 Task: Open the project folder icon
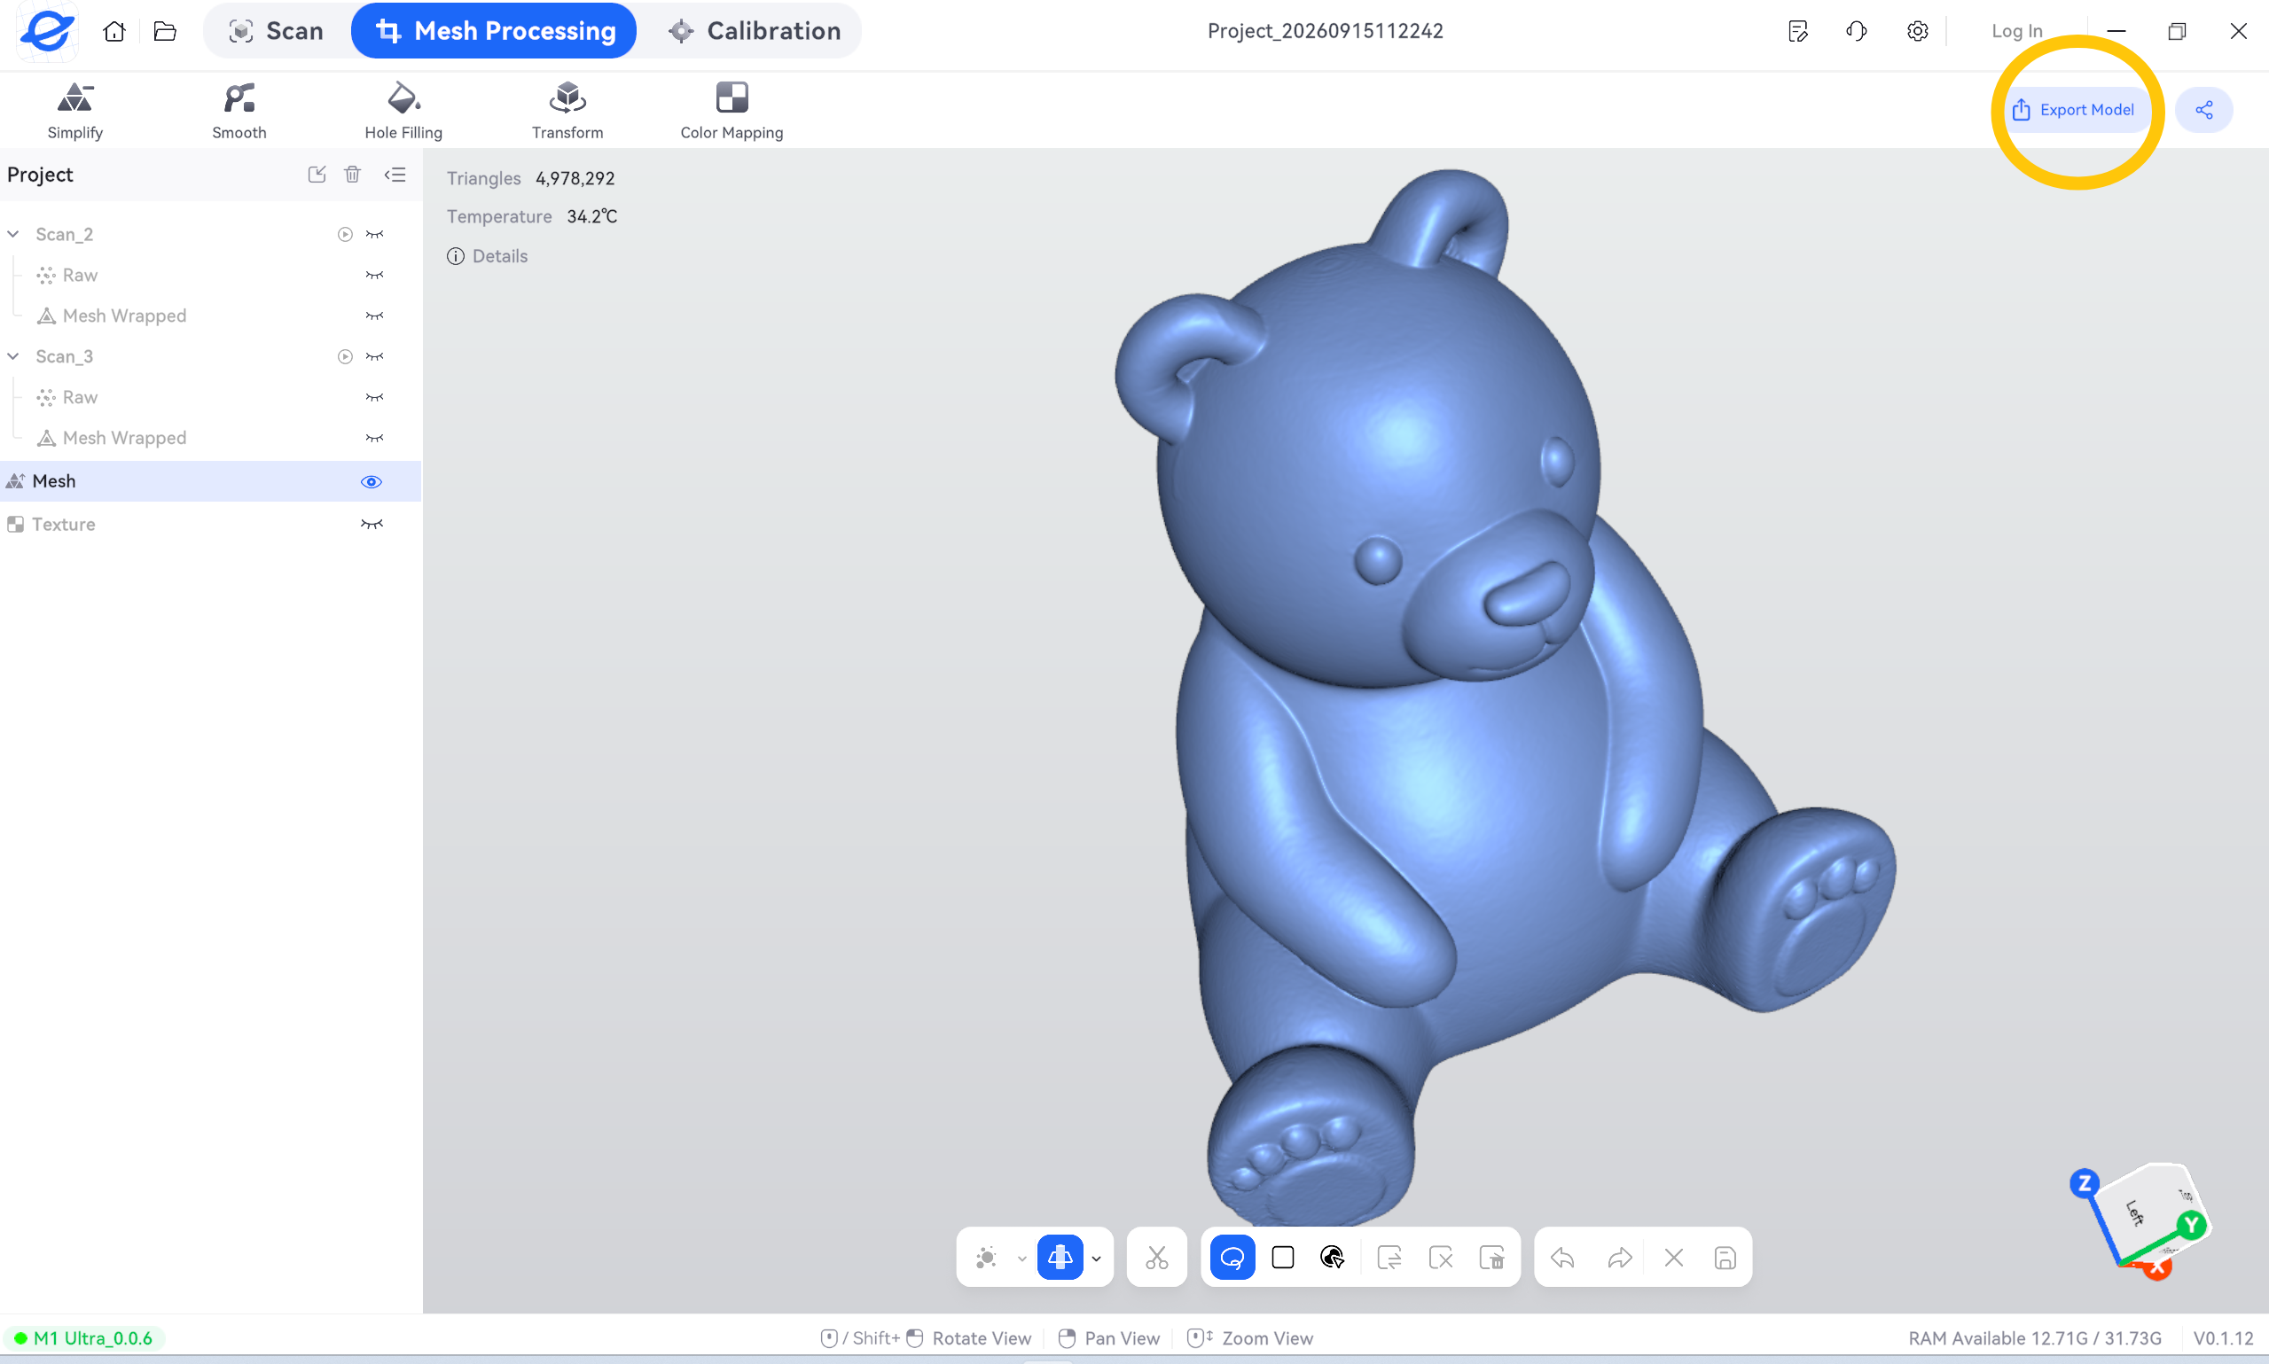[x=165, y=31]
